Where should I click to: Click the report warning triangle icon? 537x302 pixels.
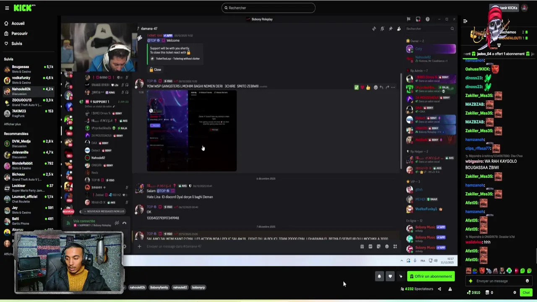450,289
